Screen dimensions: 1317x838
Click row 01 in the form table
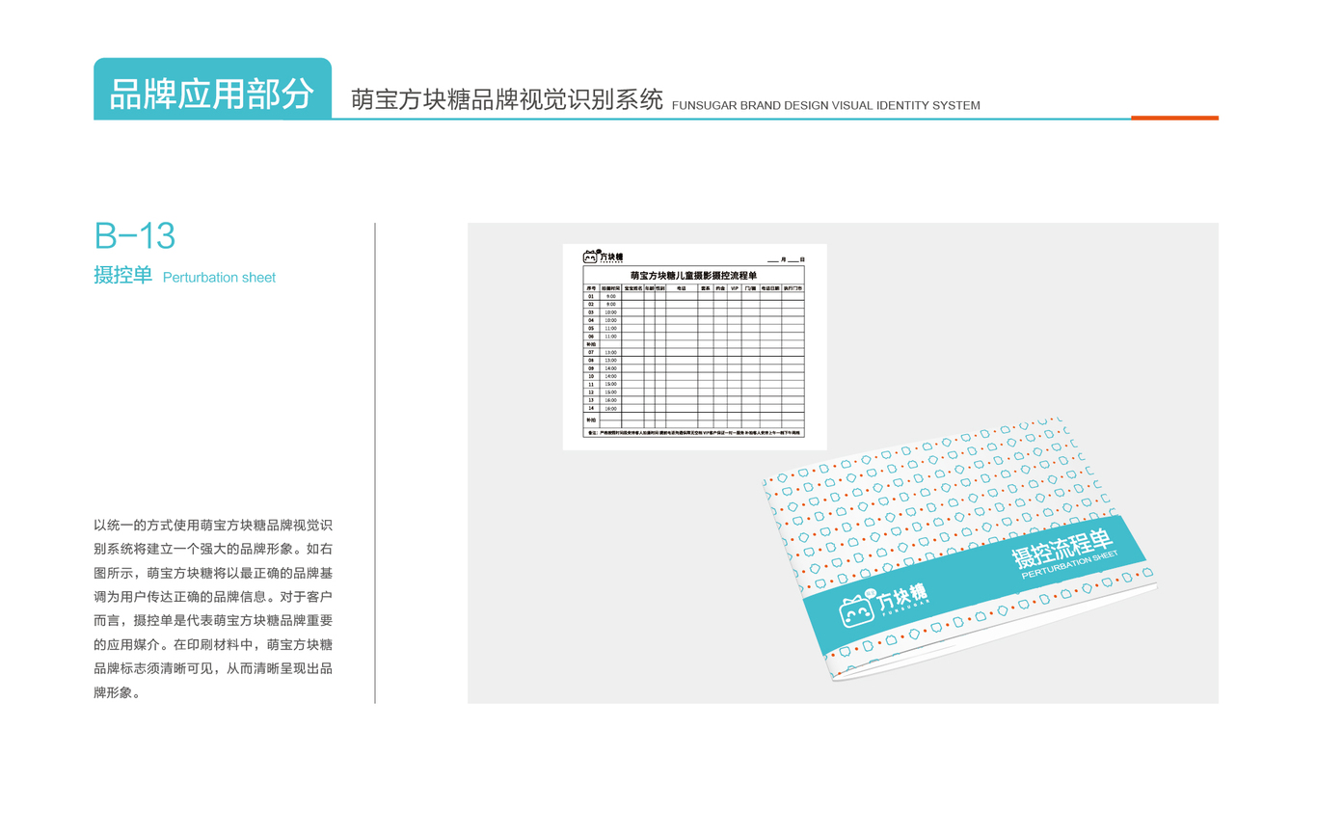click(693, 296)
